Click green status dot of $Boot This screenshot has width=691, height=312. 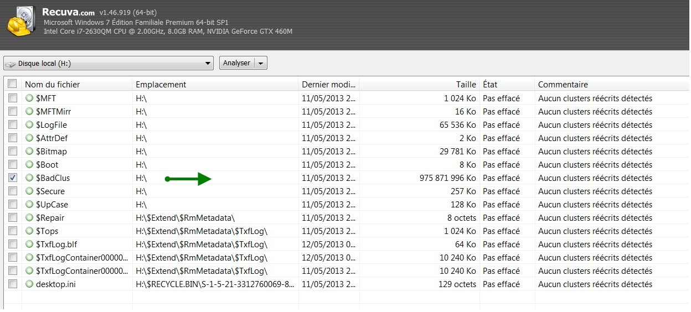click(30, 165)
